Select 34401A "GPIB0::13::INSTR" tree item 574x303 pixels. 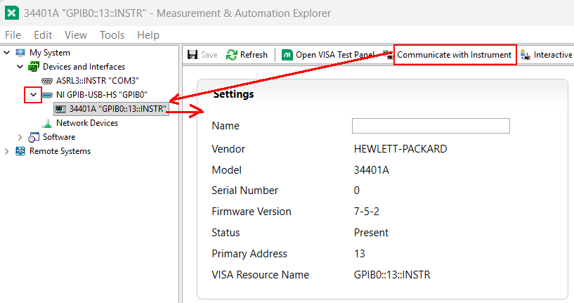point(118,109)
